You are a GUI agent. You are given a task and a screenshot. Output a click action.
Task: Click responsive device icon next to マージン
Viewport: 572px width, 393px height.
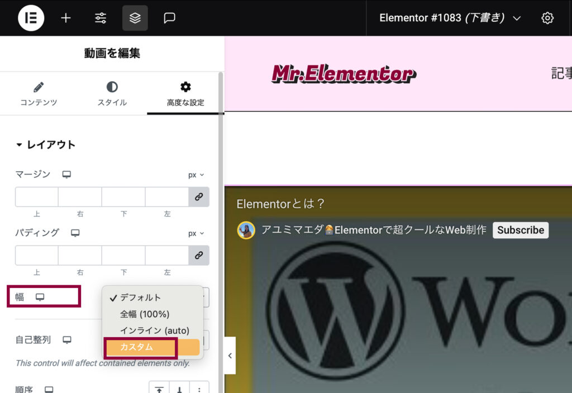coord(66,175)
